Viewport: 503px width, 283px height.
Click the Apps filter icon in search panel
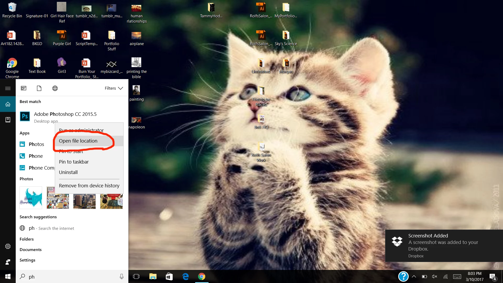tap(24, 88)
